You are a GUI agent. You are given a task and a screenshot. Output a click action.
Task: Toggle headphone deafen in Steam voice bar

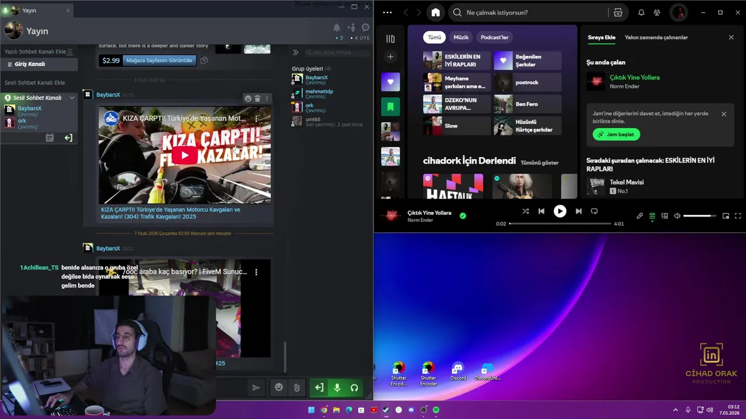pos(354,388)
